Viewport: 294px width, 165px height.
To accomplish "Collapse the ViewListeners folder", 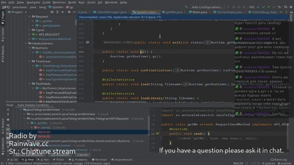I will [26, 44].
